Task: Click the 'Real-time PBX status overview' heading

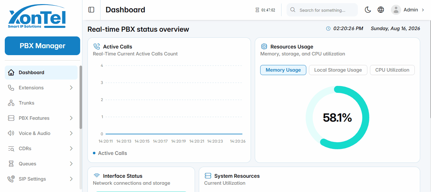Action: (138, 29)
